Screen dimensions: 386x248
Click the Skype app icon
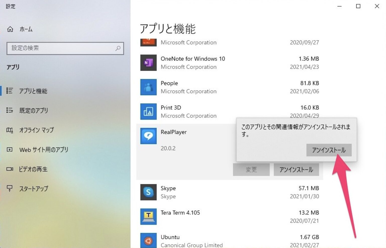[x=148, y=192]
